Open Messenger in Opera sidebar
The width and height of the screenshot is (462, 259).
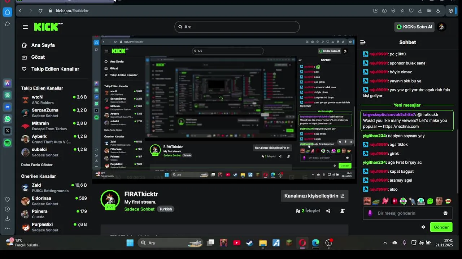[7, 107]
